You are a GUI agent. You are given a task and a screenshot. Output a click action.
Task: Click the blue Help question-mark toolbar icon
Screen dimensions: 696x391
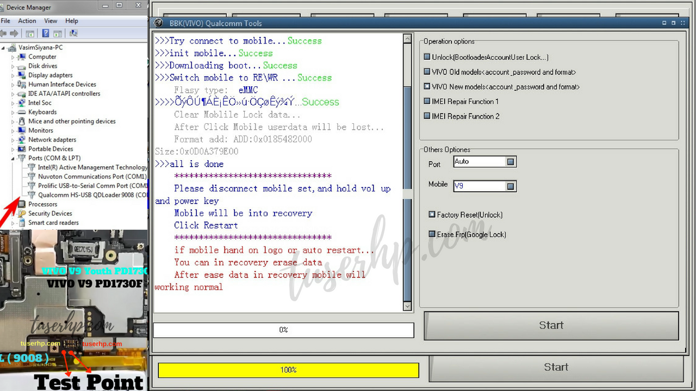click(x=46, y=33)
